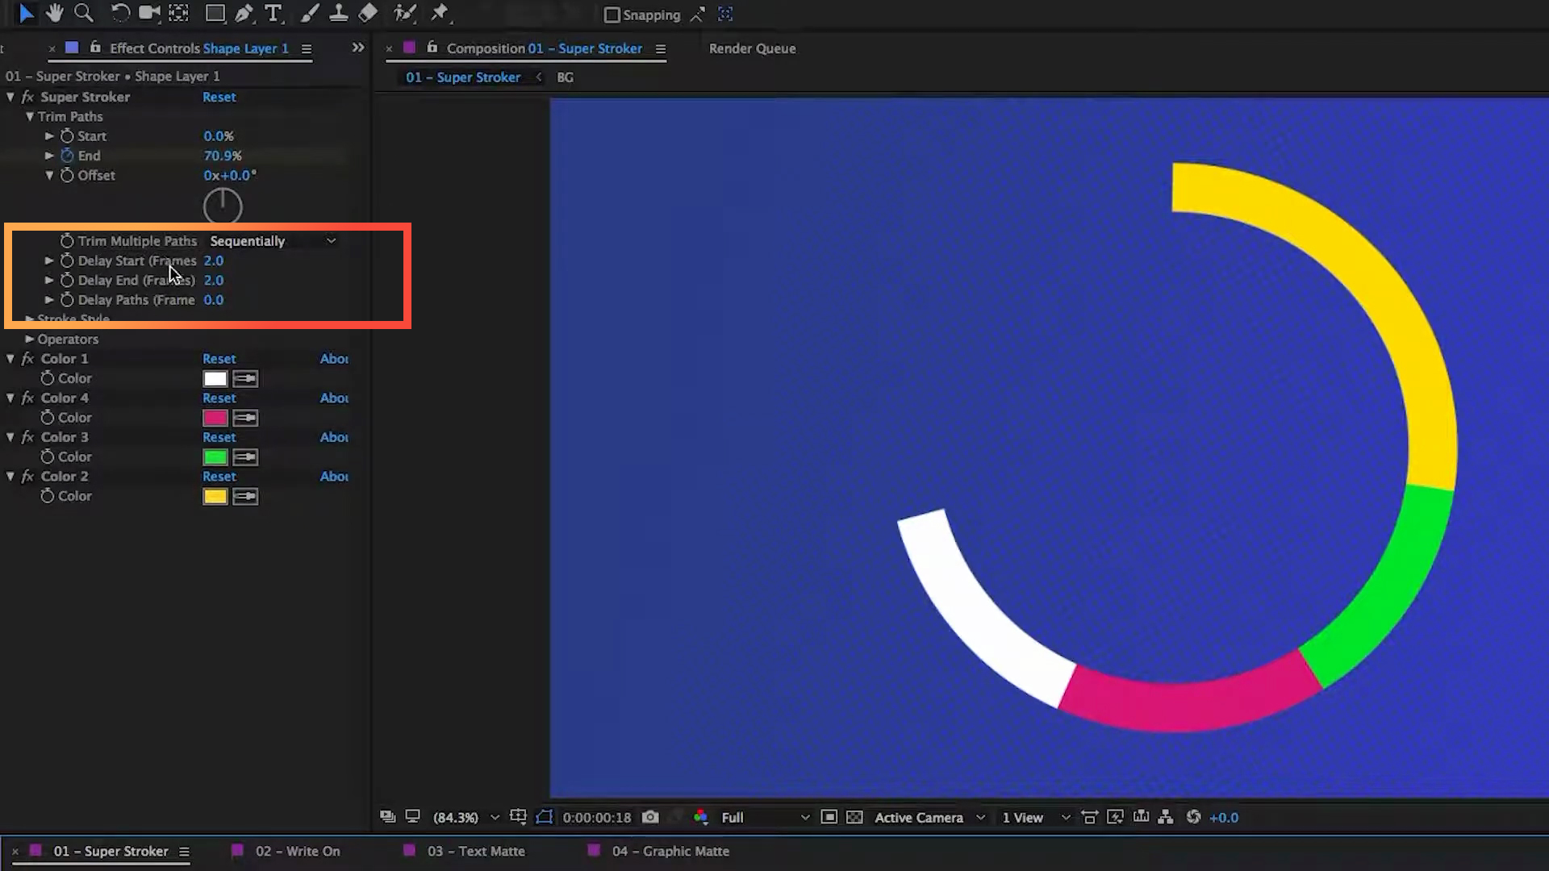Select the Type tool
The image size is (1549, 871).
[x=273, y=13]
